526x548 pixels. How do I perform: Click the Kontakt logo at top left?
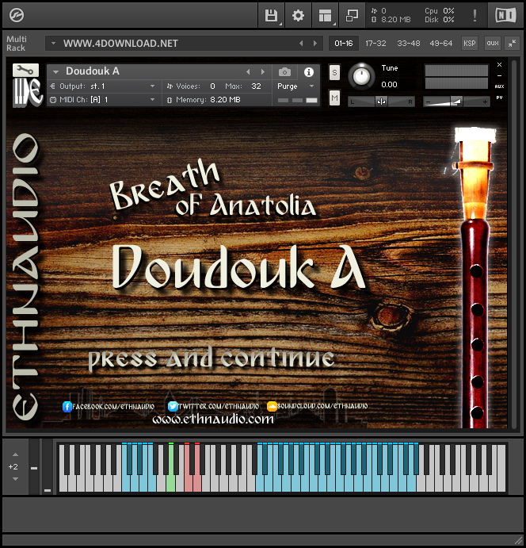pos(17,15)
